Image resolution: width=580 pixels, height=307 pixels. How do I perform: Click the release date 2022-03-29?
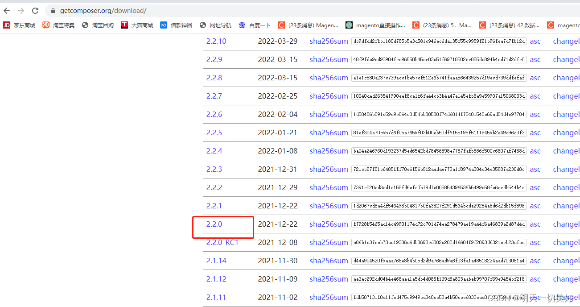(x=278, y=41)
